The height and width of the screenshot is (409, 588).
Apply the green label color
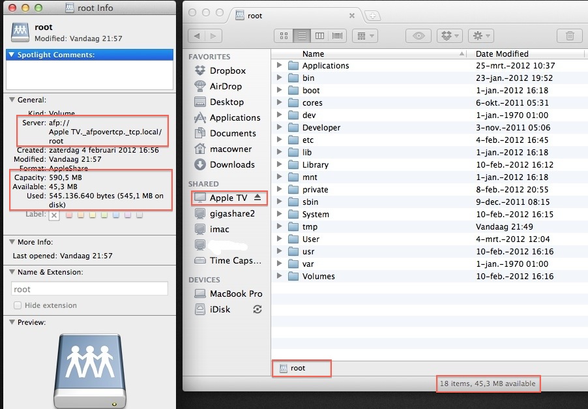tap(104, 215)
